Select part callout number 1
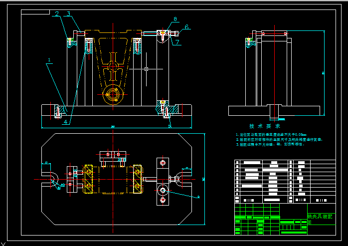The image size is (348, 246). coord(49,60)
